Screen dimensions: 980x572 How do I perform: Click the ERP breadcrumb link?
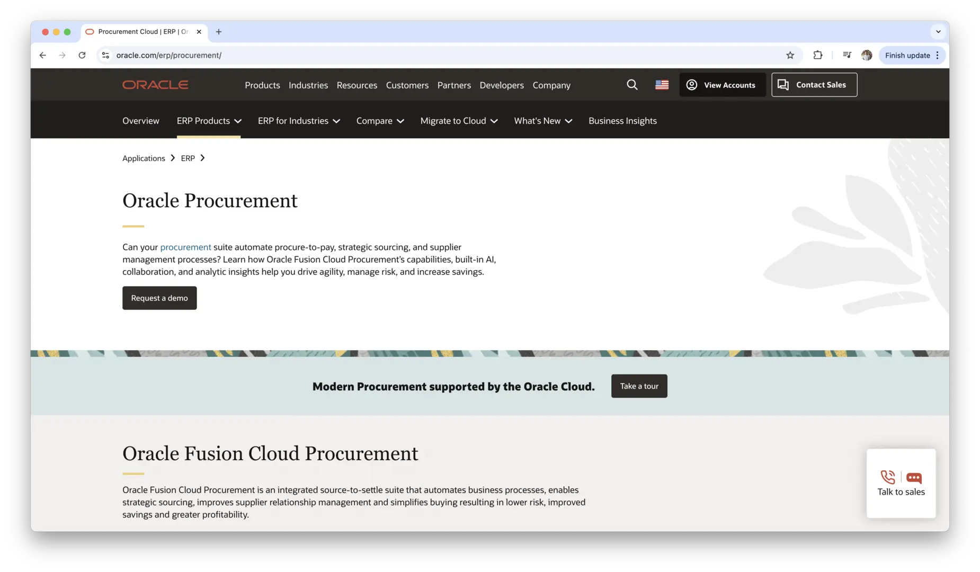(188, 158)
